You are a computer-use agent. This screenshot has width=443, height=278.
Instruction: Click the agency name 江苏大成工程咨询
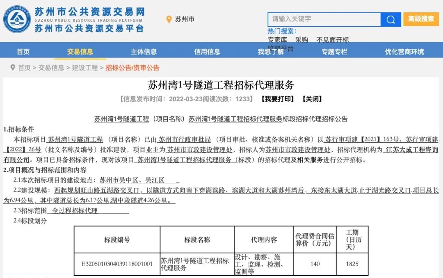412,150
